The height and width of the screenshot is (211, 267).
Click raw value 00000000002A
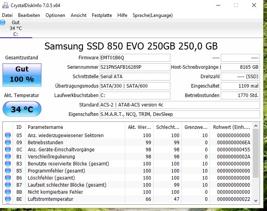click(x=234, y=157)
